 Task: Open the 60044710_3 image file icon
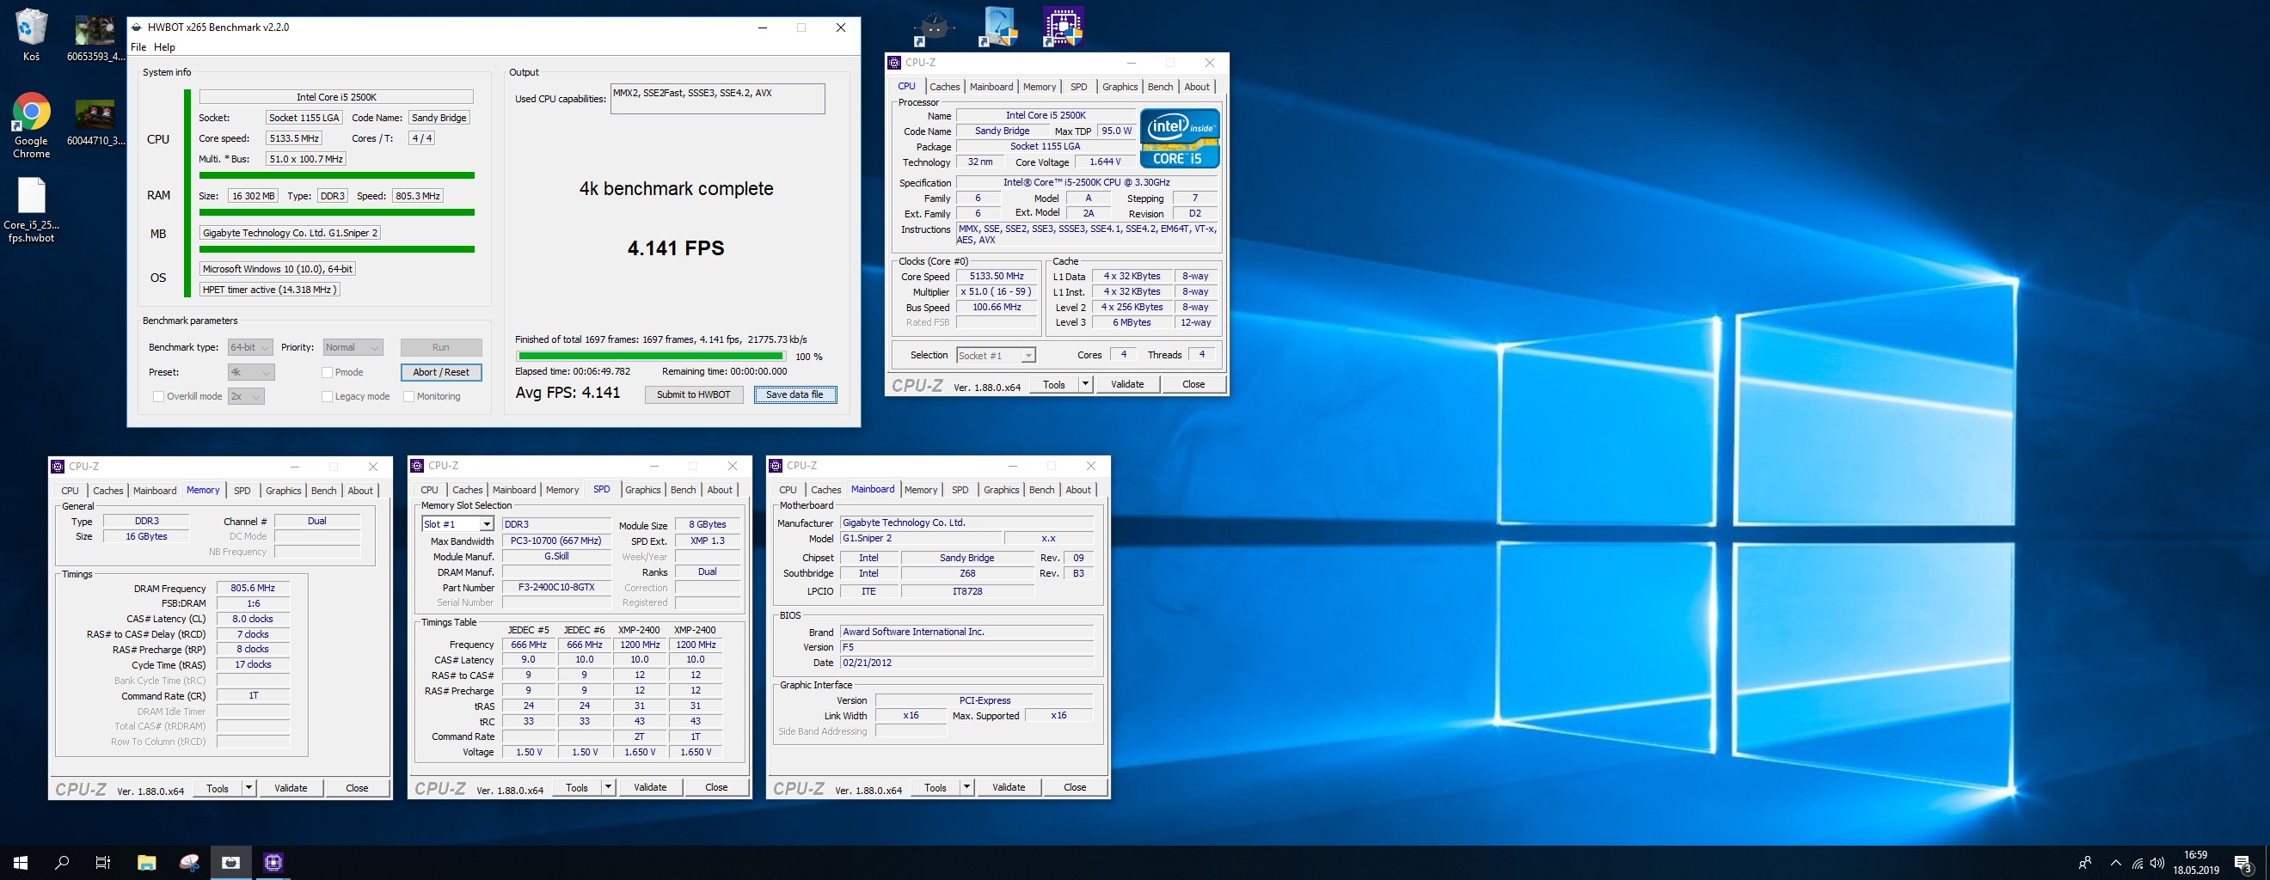tap(95, 121)
